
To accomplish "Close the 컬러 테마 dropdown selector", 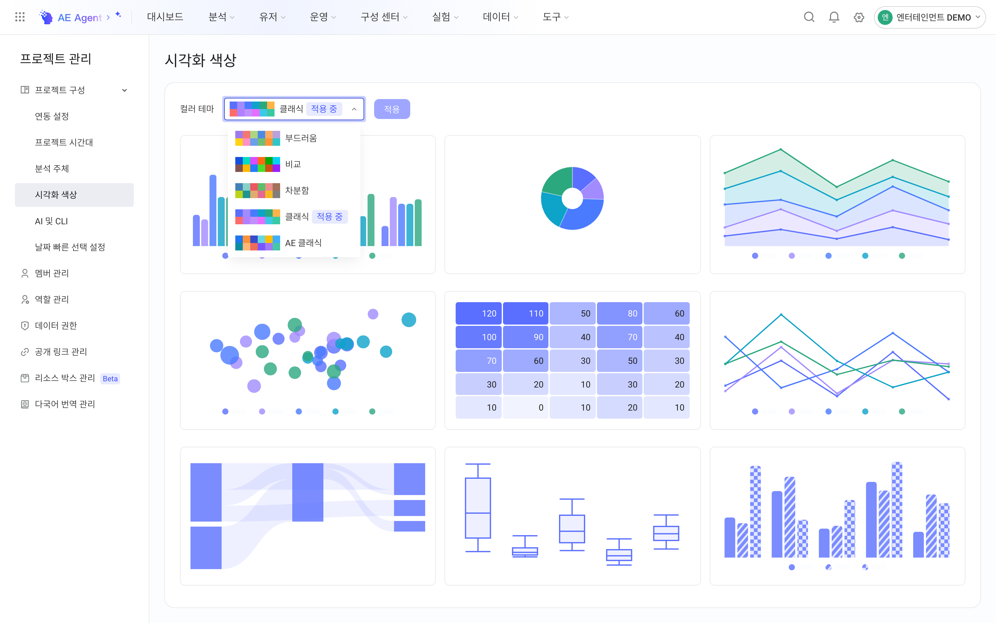I will [294, 109].
